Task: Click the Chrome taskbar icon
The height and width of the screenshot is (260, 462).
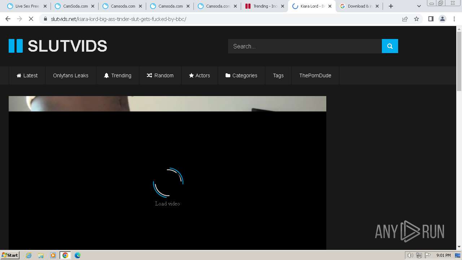Action: [x=65, y=255]
